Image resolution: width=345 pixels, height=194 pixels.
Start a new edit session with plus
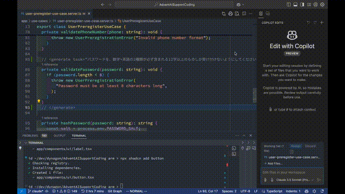click(x=322, y=23)
